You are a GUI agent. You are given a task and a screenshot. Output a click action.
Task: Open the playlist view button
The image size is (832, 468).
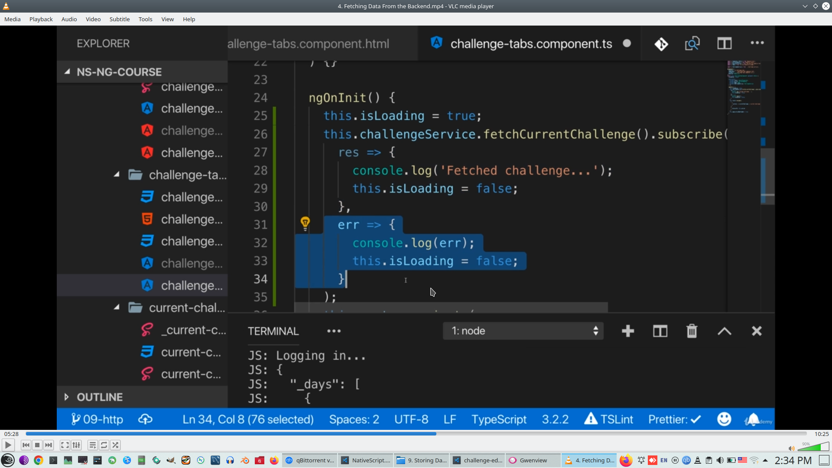(93, 445)
